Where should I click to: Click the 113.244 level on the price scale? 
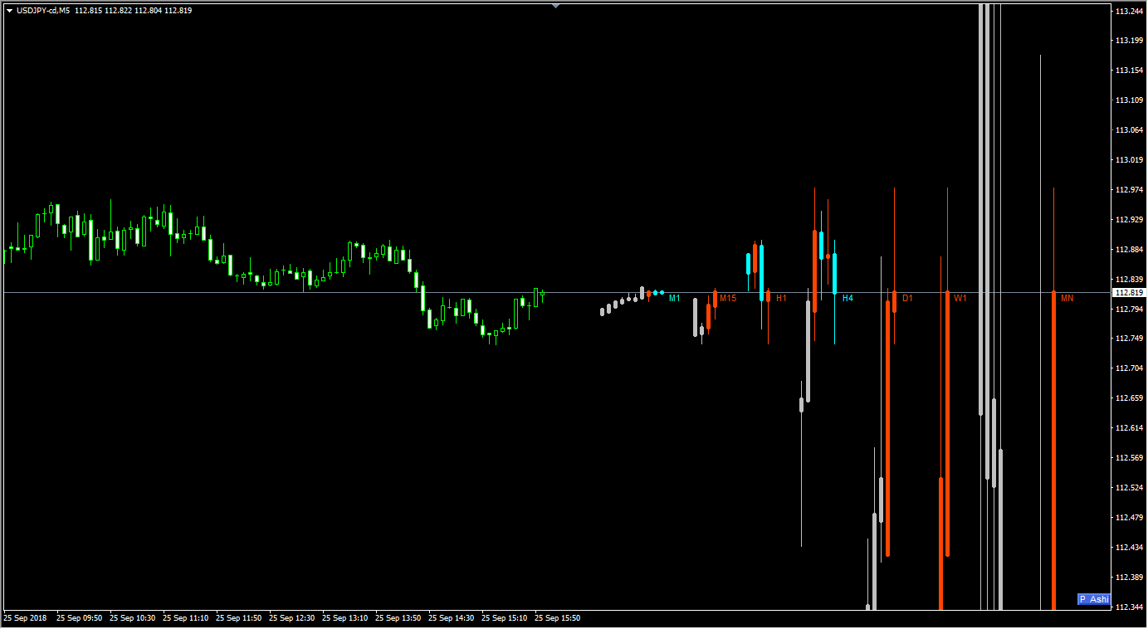[1129, 11]
